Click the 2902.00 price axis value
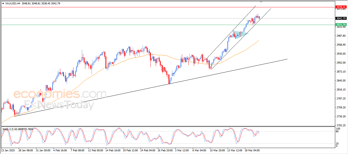The image size is (348, 154). (x=341, y=63)
